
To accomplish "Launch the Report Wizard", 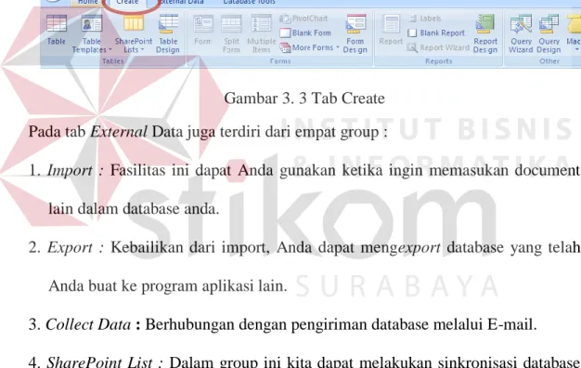I will coord(438,47).
